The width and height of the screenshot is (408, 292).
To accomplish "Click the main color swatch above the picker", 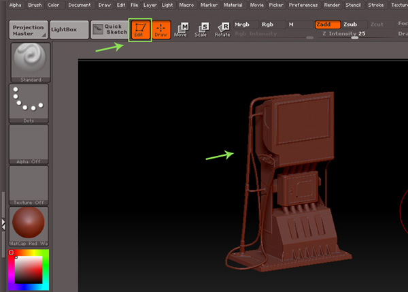I will 11,252.
